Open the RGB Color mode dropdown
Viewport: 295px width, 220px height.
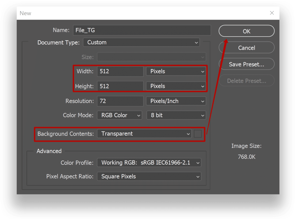120,115
